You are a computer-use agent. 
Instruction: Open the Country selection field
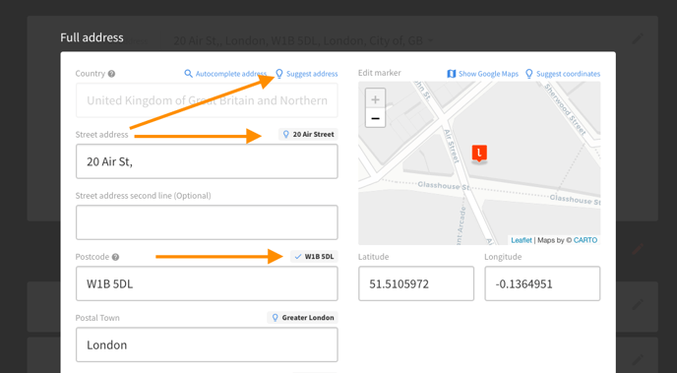coord(207,100)
